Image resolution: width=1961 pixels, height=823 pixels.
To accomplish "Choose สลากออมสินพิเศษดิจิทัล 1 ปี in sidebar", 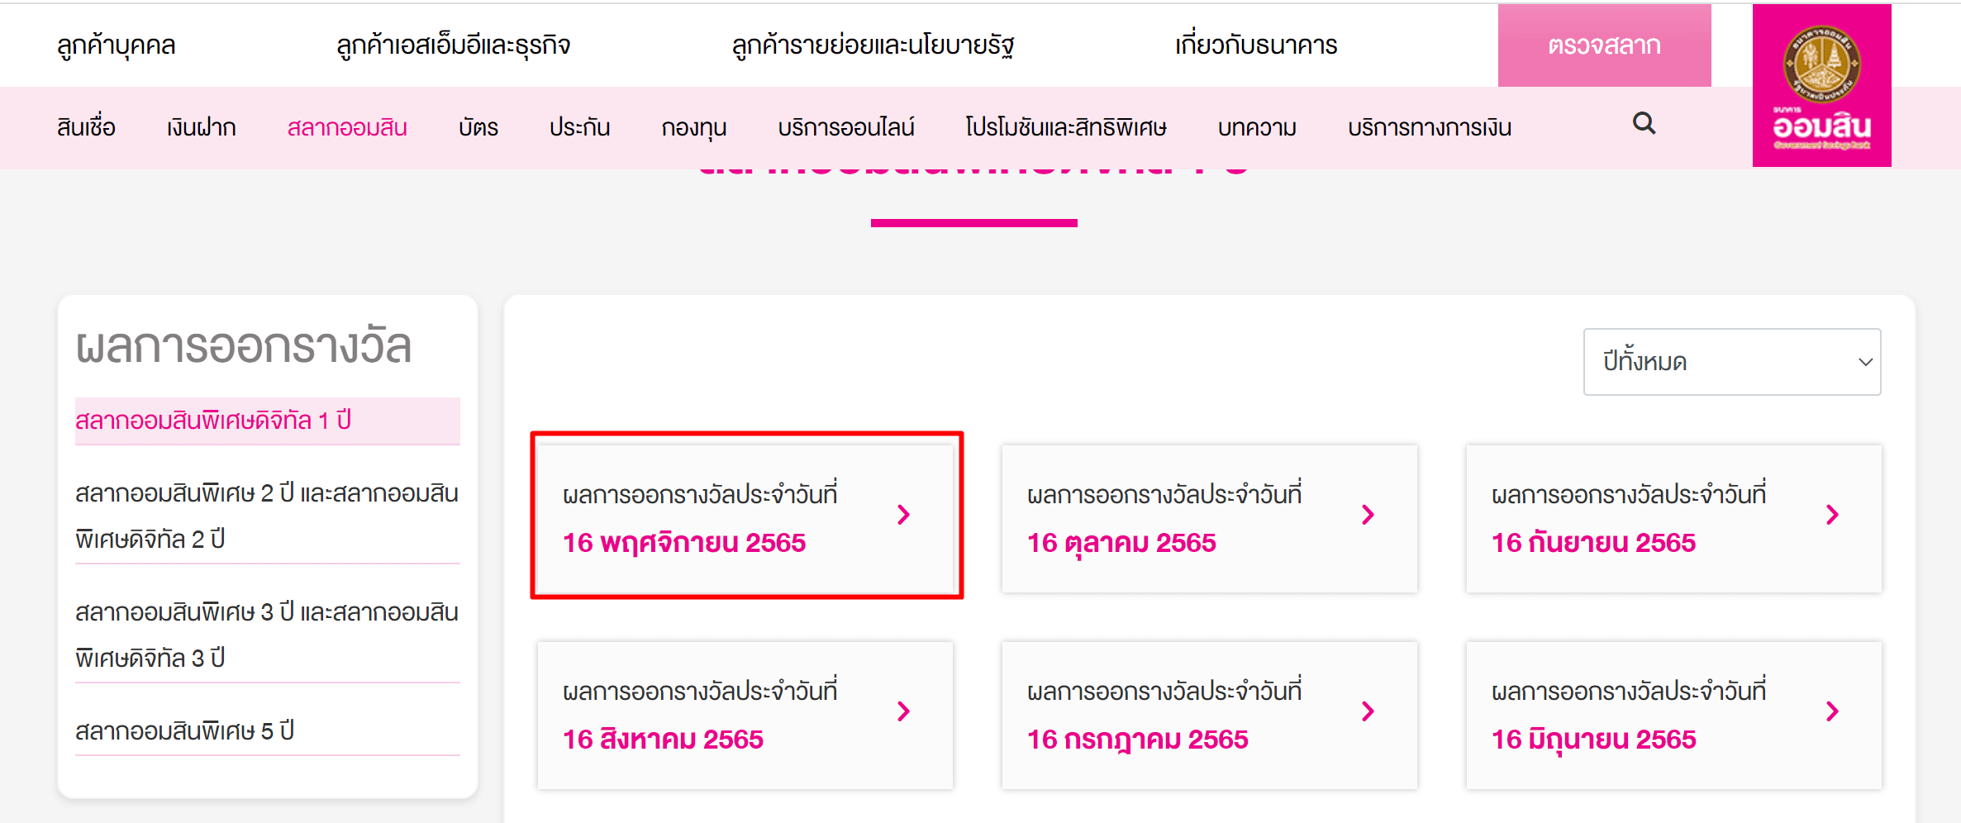I will (213, 421).
